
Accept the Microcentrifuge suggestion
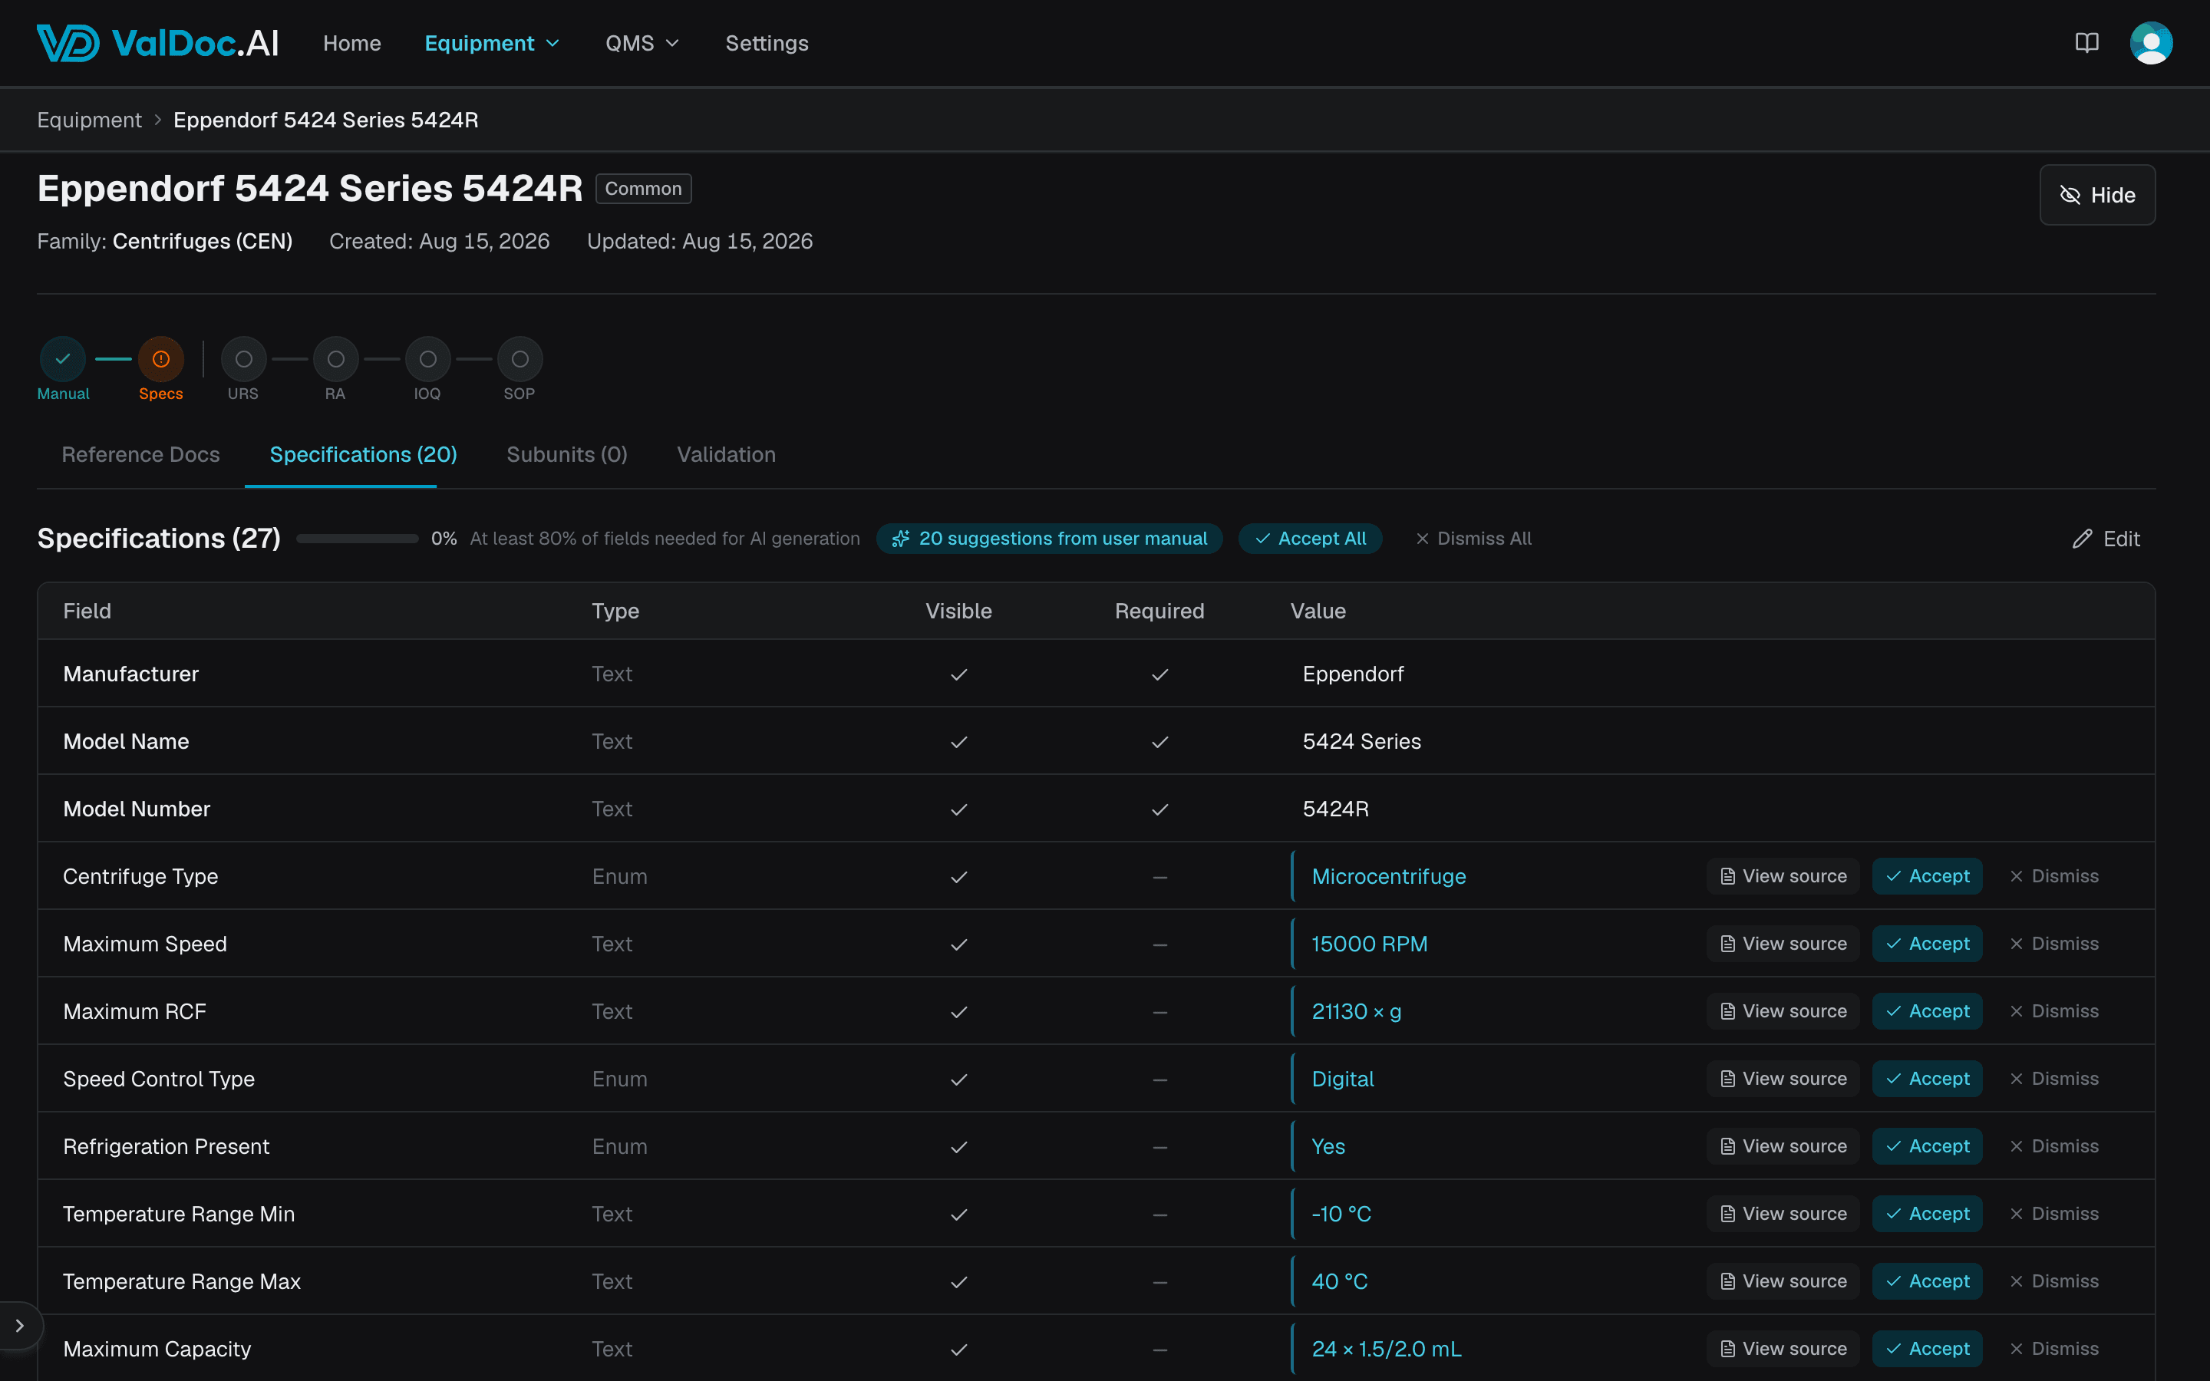(x=1927, y=876)
